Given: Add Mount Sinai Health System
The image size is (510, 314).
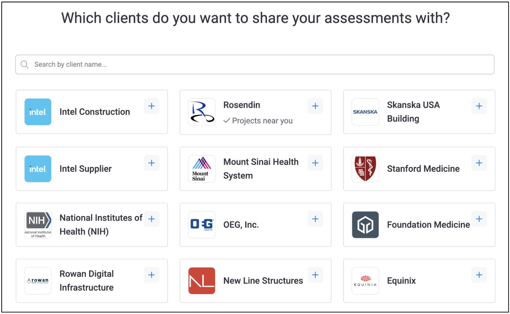Looking at the screenshot, I should click(x=315, y=163).
